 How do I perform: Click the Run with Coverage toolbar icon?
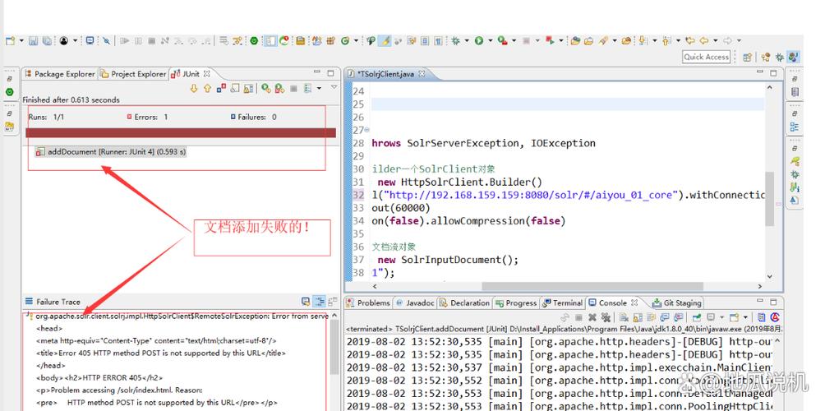(502, 40)
